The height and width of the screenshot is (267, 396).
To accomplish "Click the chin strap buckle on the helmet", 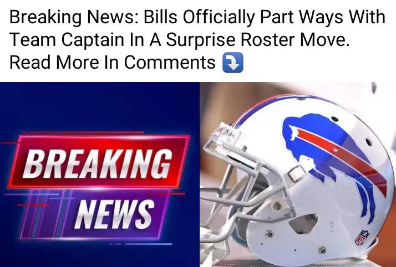I will tap(297, 174).
